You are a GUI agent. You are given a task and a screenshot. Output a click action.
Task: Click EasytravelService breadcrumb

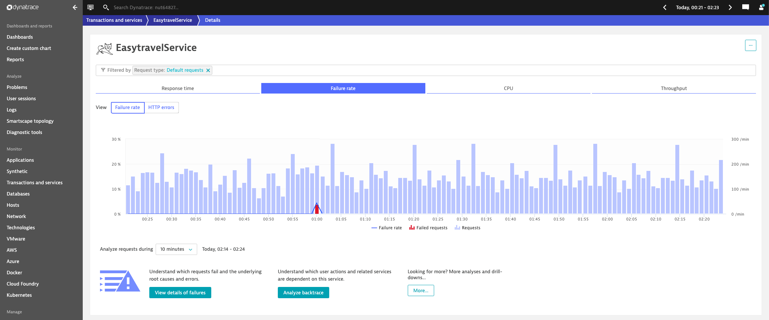173,20
